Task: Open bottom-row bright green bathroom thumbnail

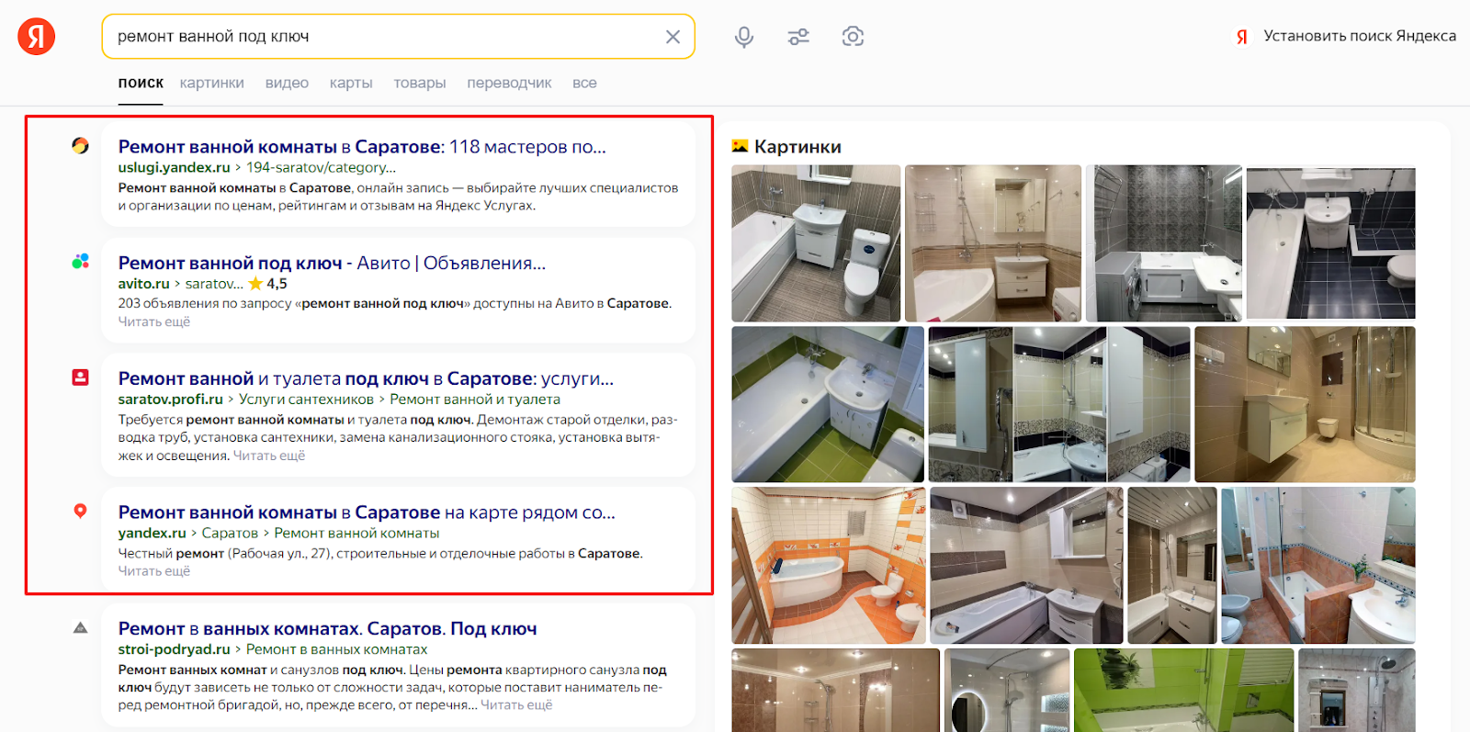Action: [x=1183, y=691]
